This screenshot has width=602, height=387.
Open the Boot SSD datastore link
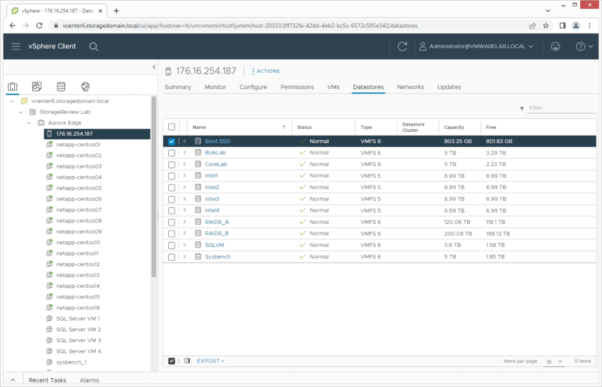point(218,141)
